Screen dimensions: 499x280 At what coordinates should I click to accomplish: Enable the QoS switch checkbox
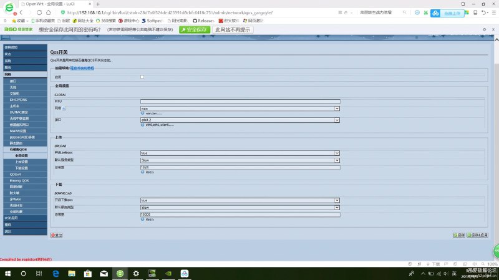tap(142, 77)
